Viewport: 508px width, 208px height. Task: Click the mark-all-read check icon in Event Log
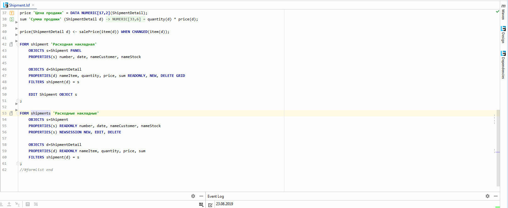(x=210, y=205)
